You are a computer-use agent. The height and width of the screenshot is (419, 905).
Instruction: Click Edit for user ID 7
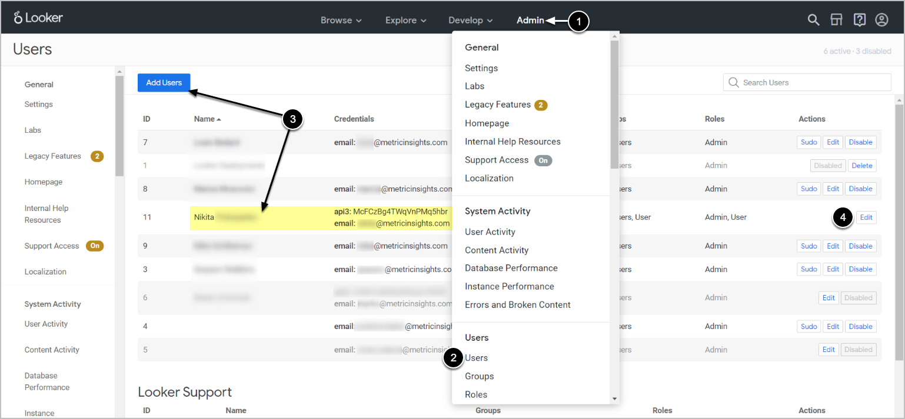click(x=833, y=142)
